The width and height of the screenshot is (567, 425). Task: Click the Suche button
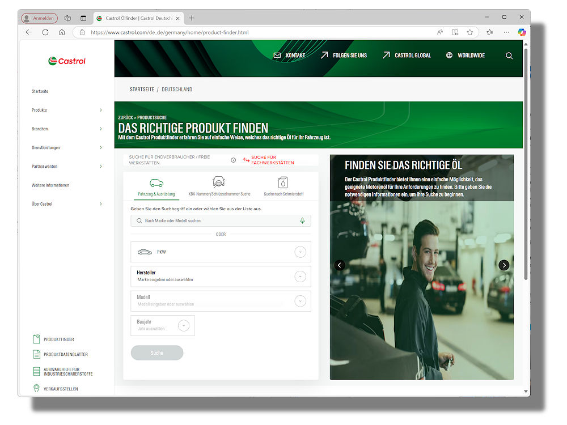coord(157,352)
